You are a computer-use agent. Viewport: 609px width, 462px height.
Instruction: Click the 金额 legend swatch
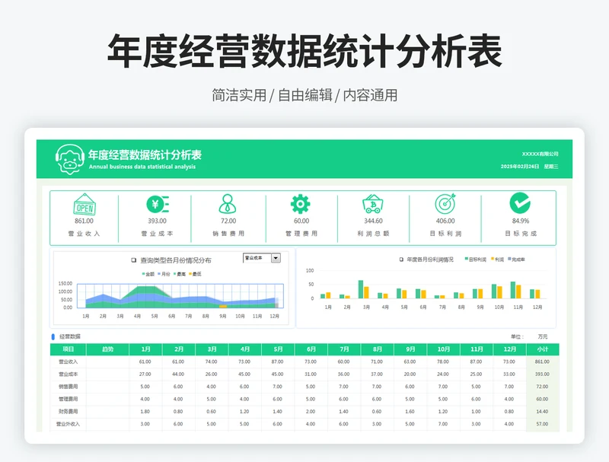(x=144, y=274)
